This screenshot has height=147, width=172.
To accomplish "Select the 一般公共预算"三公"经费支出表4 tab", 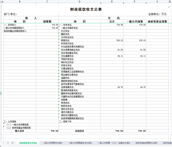I will pos(114,143).
